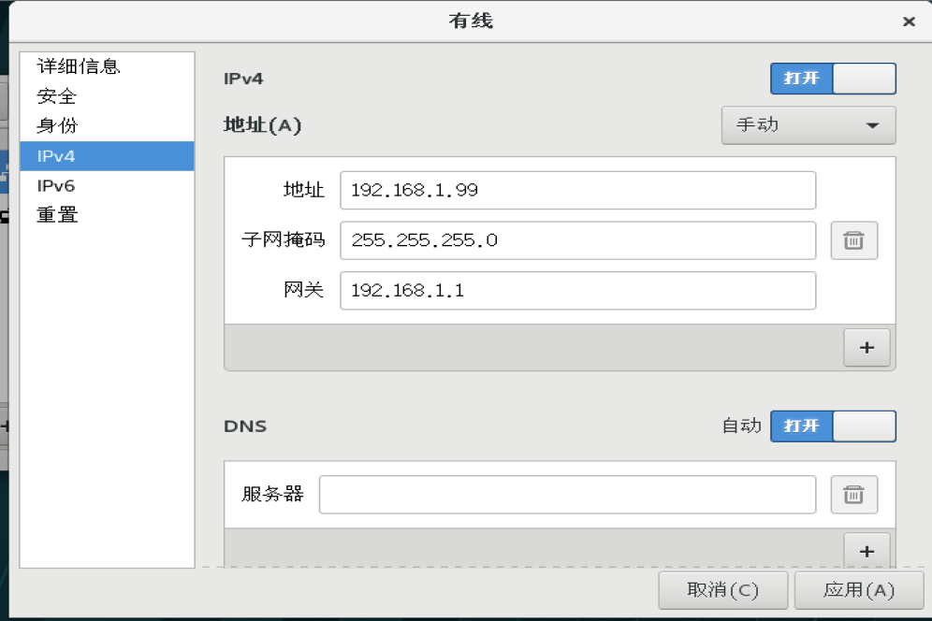The image size is (932, 621).
Task: Click the 子网掩码 field showing 255.255.255.0
Action: point(577,240)
